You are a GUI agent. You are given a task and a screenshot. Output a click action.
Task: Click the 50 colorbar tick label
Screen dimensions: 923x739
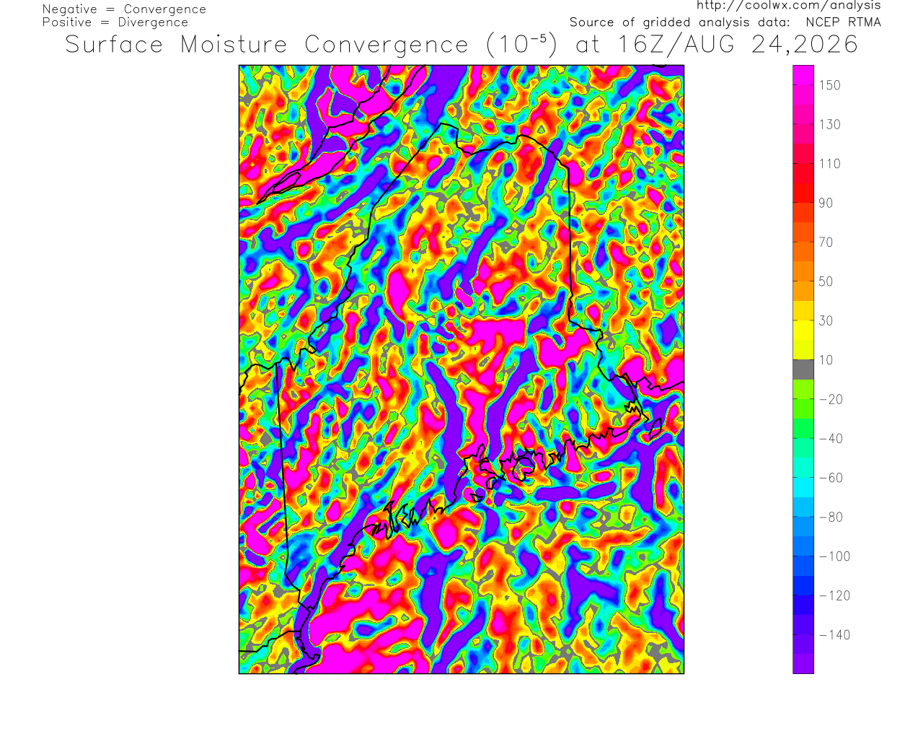click(826, 281)
